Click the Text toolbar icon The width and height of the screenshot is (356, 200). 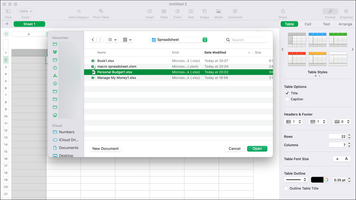tap(191, 11)
